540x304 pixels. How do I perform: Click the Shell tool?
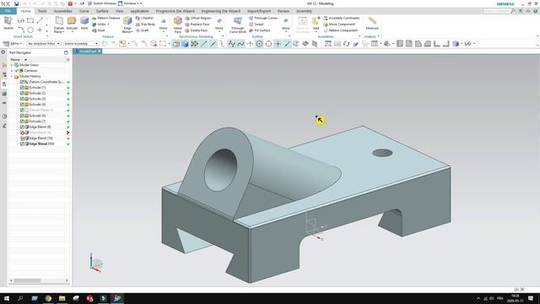pyautogui.click(x=98, y=30)
